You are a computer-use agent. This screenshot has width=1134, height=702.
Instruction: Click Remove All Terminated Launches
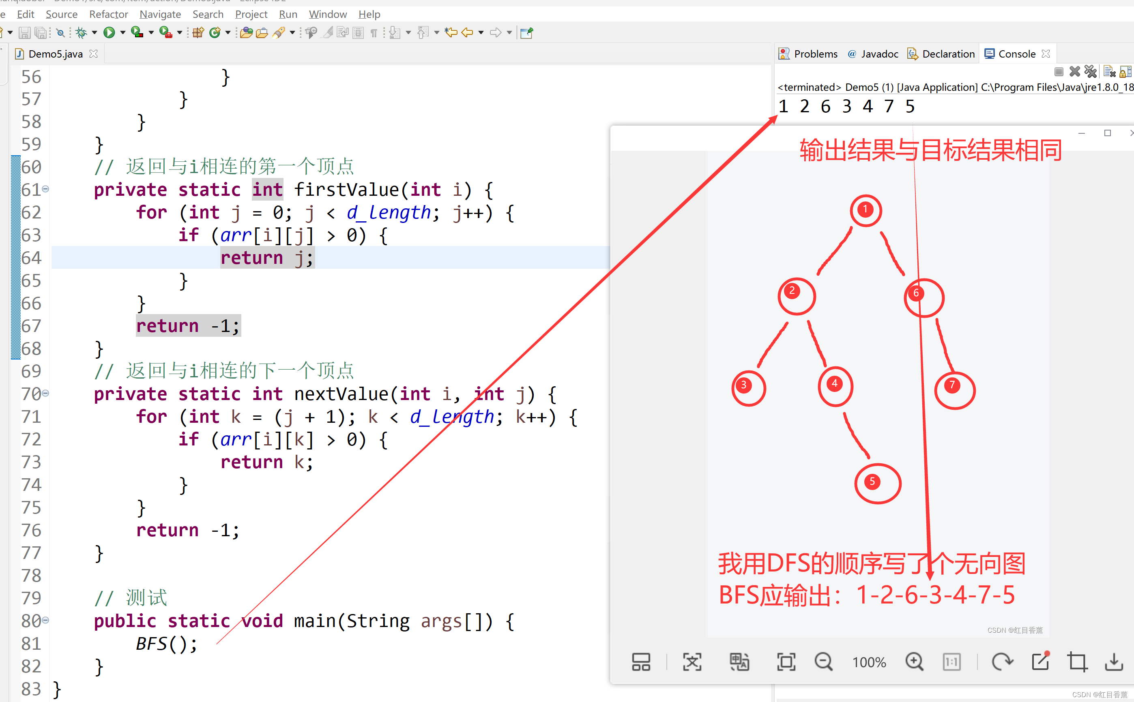[x=1090, y=71]
